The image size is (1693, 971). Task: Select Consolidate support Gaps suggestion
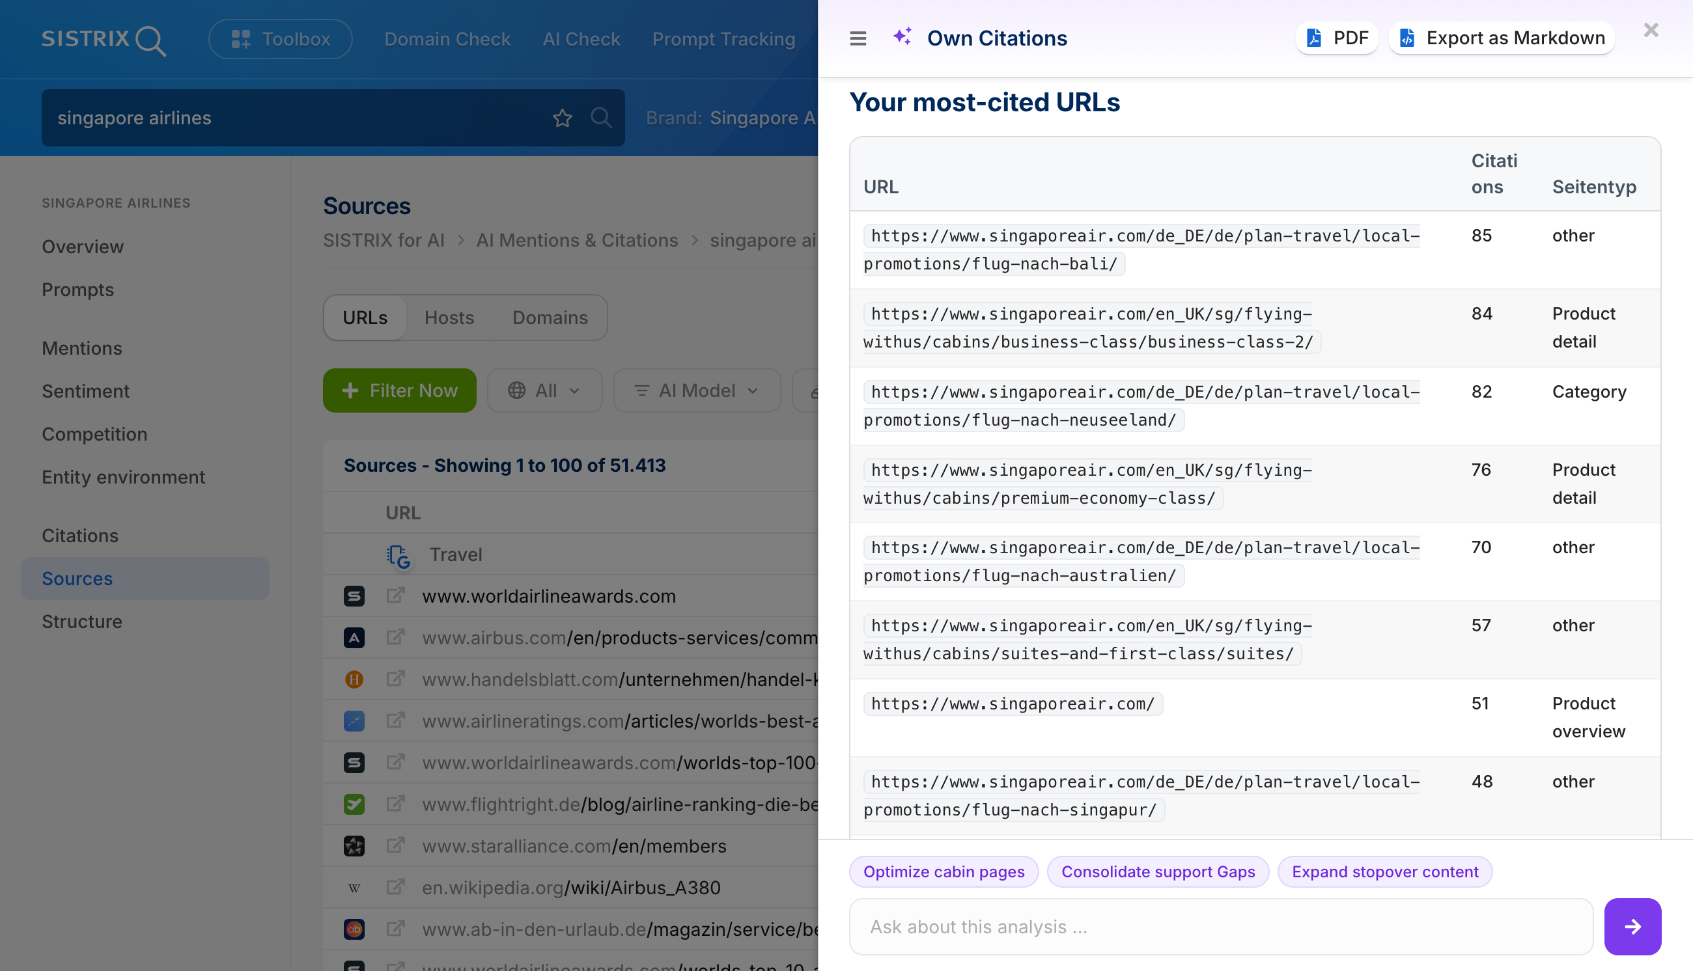pos(1157,871)
